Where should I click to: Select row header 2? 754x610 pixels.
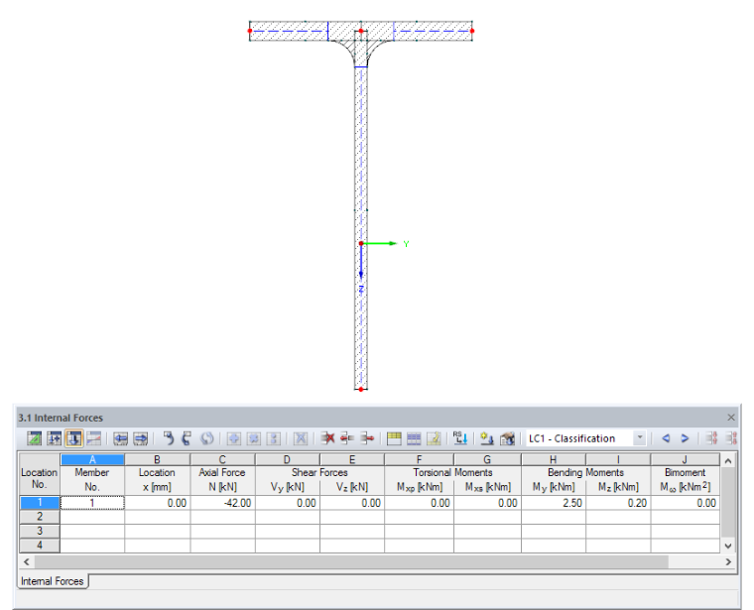tap(40, 517)
